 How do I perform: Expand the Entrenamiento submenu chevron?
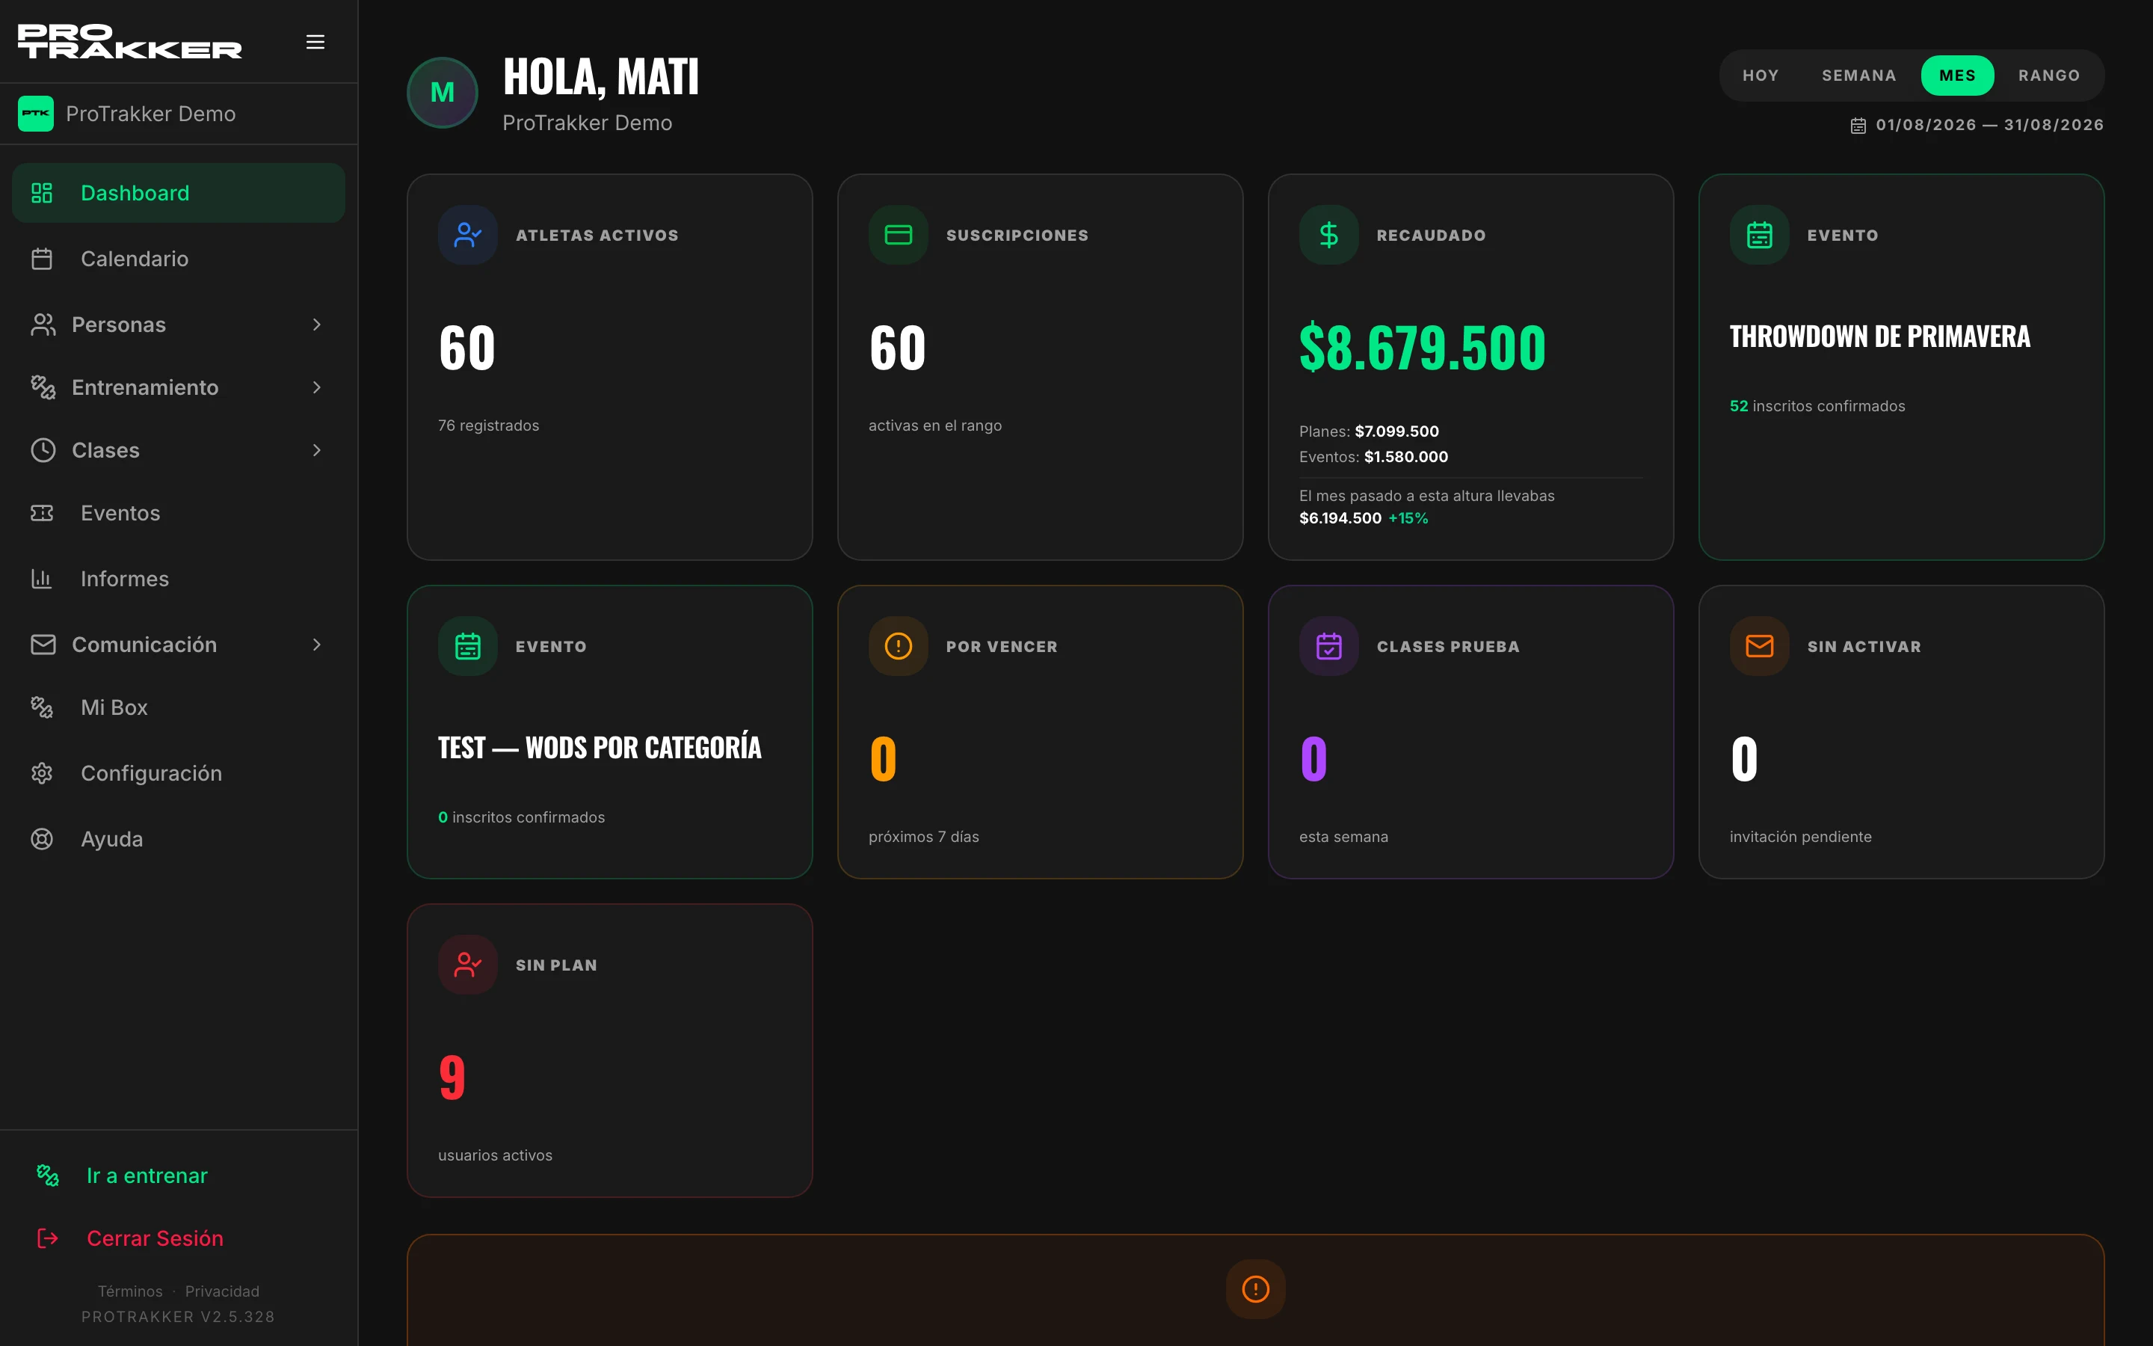click(317, 387)
